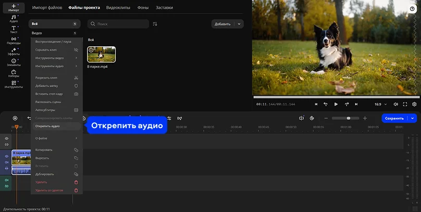This screenshot has width=421, height=212.
Task: Open the 16:9 aspect ratio dropdown
Action: pos(381,104)
